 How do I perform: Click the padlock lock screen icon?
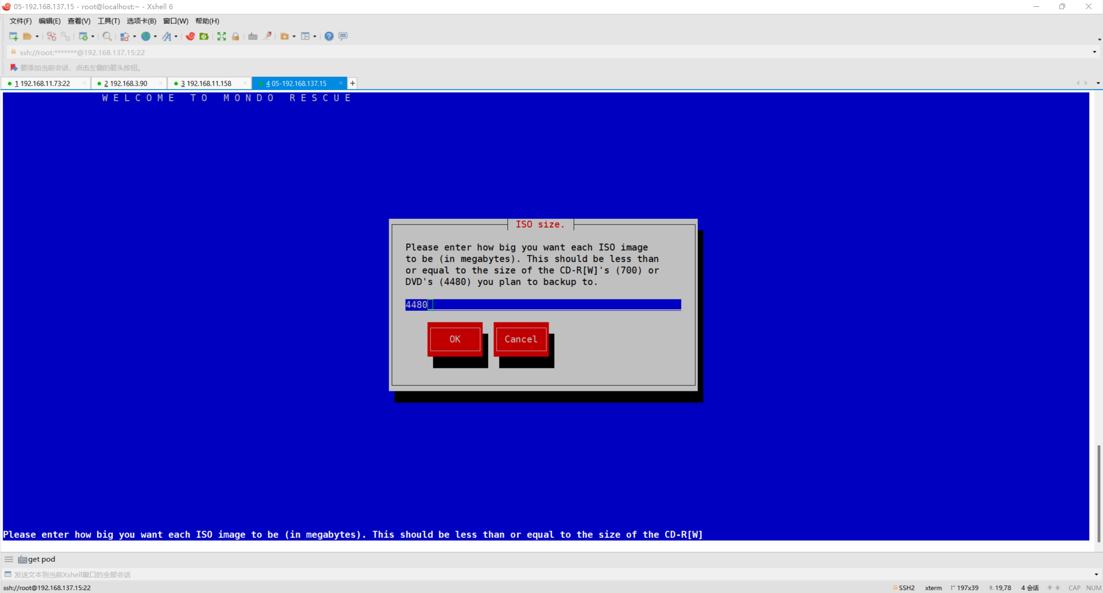pyautogui.click(x=236, y=36)
